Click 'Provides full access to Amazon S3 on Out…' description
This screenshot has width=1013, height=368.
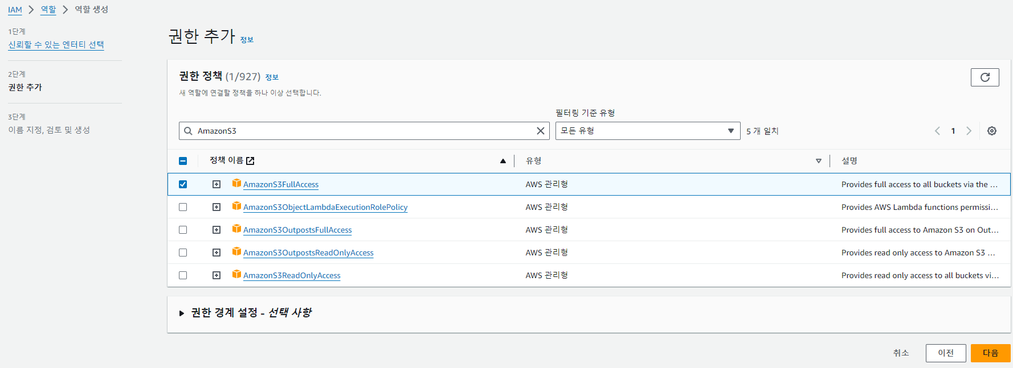pyautogui.click(x=920, y=230)
